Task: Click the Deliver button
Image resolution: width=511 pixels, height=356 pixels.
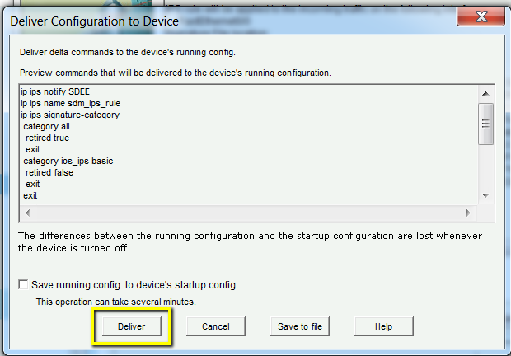Action: point(130,326)
